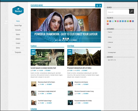Open the Uncategorized category link
This screenshot has height=111, width=138.
112,53
